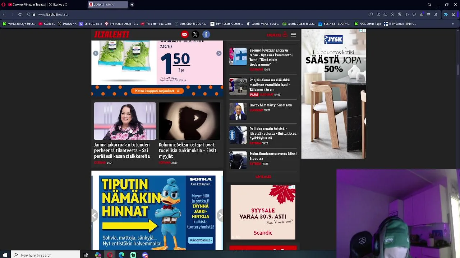Open Opera GX icon on taskbar

pos(110,255)
